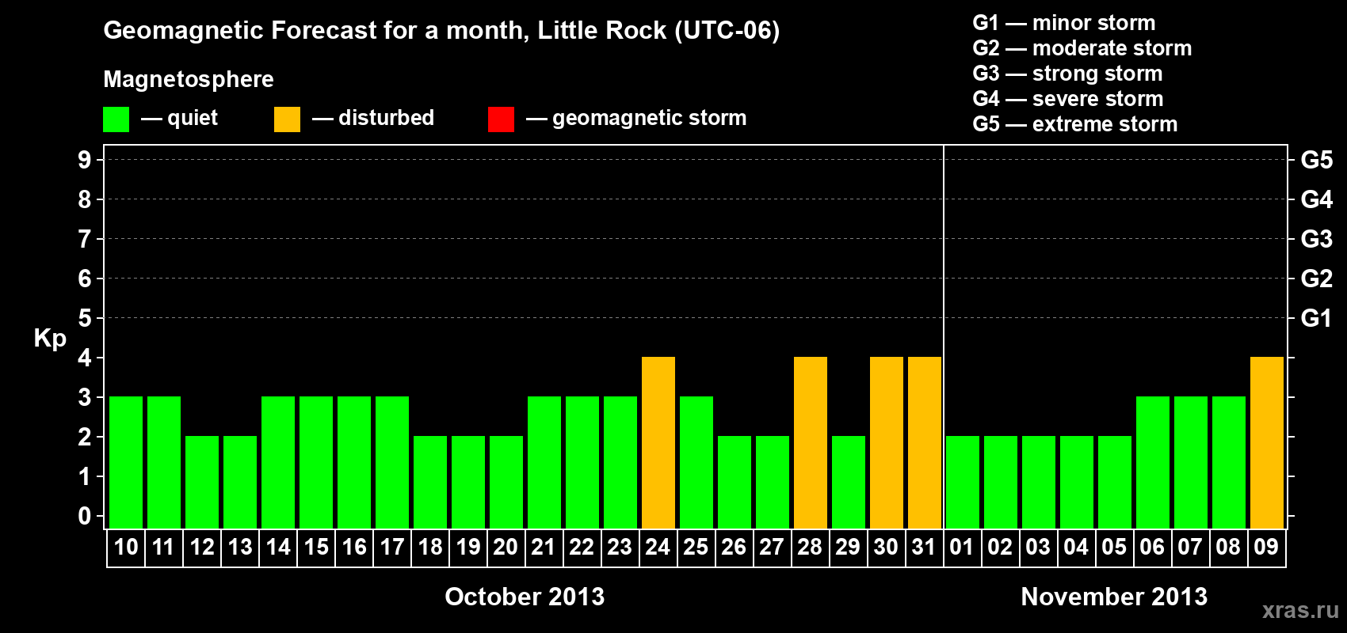Viewport: 1347px width, 633px height.
Task: Click the yellow disturbed legend swatch
Action: 287,119
